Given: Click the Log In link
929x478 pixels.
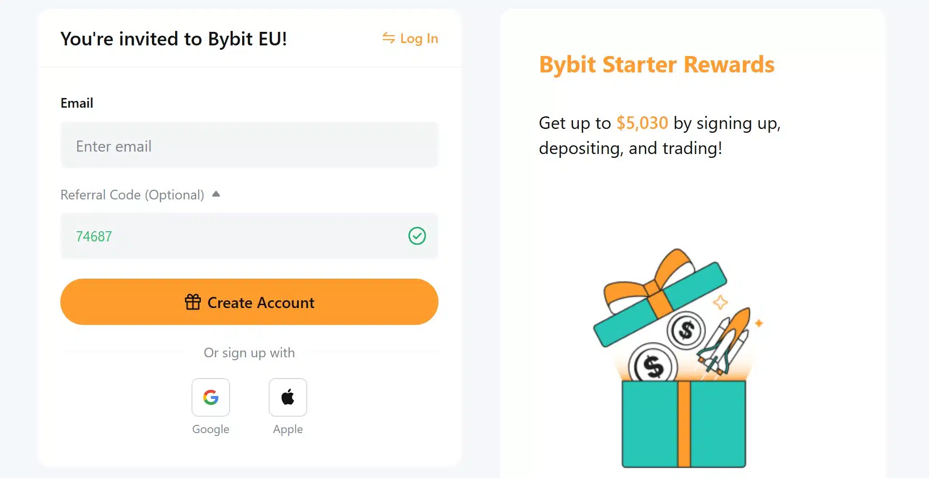Looking at the screenshot, I should pyautogui.click(x=418, y=38).
